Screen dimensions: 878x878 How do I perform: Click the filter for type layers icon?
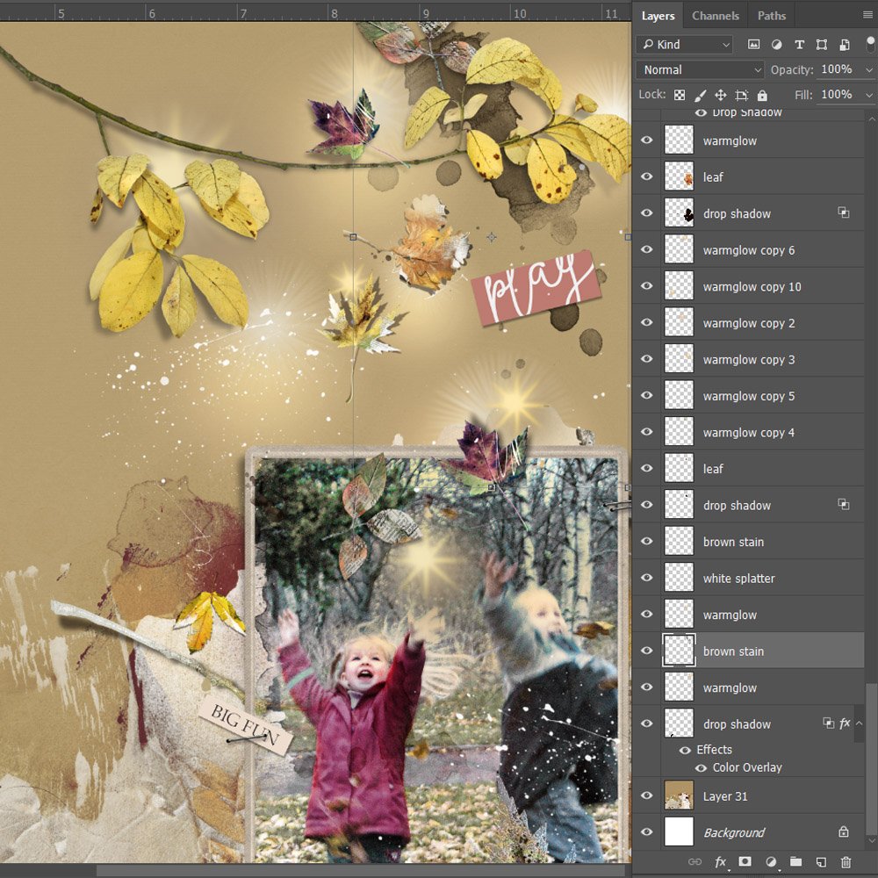[x=799, y=45]
